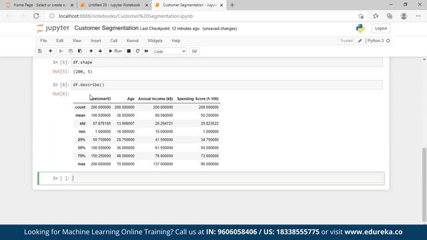Click the Trusted notebook indicator
This screenshot has height=240, width=427.
coord(346,41)
